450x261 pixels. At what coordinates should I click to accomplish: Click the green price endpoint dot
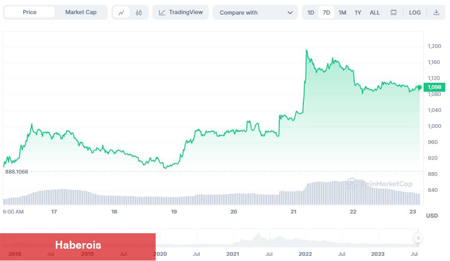419,87
